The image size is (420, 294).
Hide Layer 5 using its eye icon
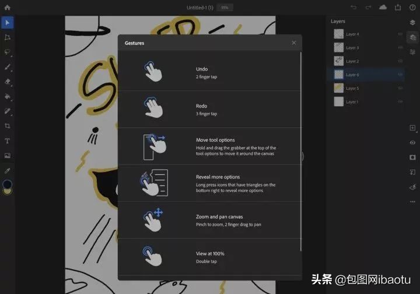tap(400, 88)
